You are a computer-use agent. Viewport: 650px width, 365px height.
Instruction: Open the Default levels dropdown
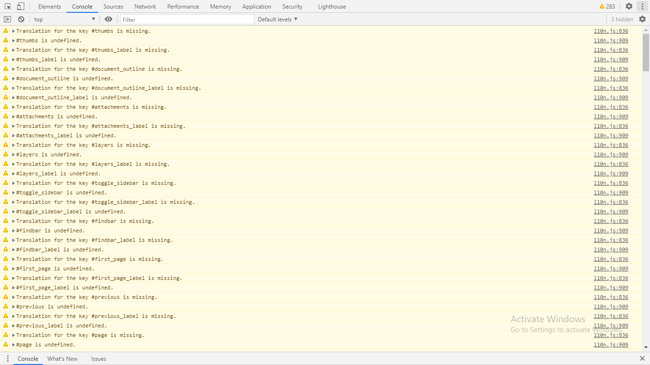[x=277, y=19]
